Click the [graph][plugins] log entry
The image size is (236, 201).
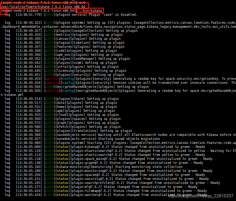[x=62, y=123]
